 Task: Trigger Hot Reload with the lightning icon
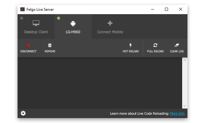tap(130, 45)
